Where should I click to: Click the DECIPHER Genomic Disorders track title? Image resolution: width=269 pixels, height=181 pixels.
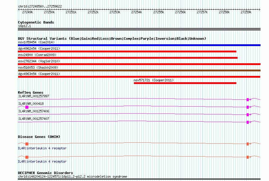45,173
